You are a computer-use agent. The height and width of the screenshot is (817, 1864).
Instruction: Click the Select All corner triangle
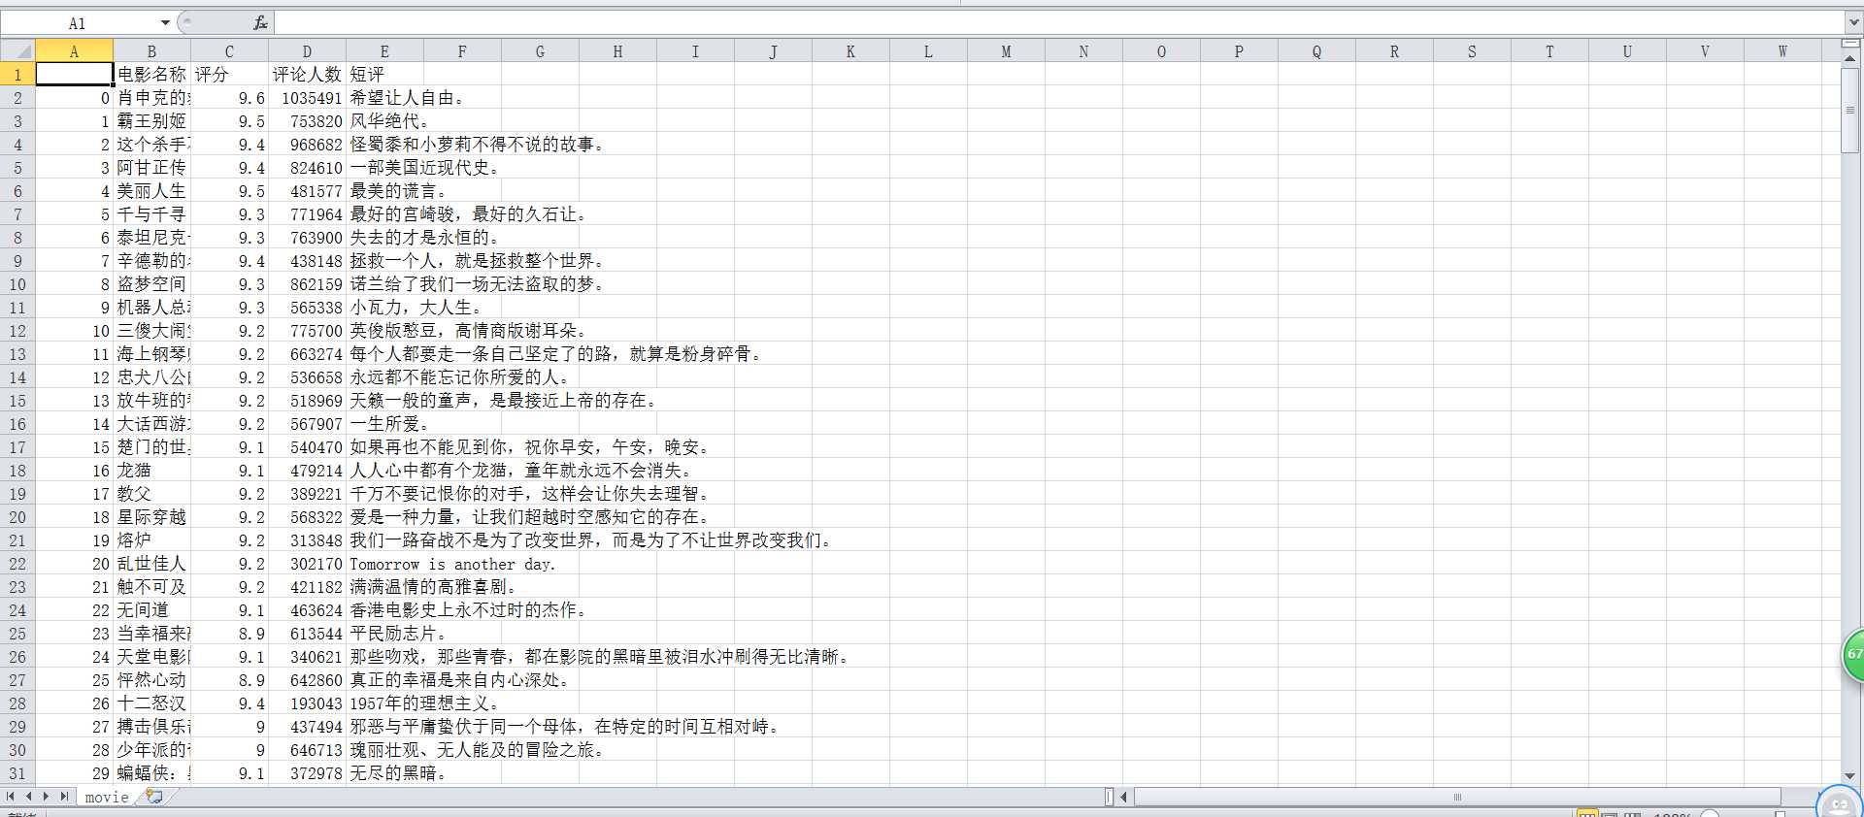tap(17, 51)
